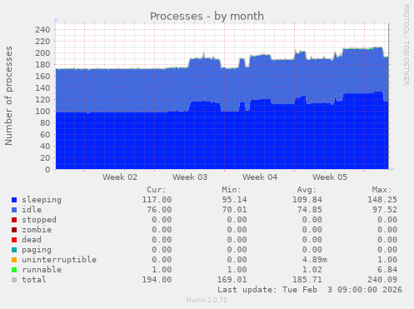
Task: Click the stopped legend color swatch
Action: click(14, 220)
